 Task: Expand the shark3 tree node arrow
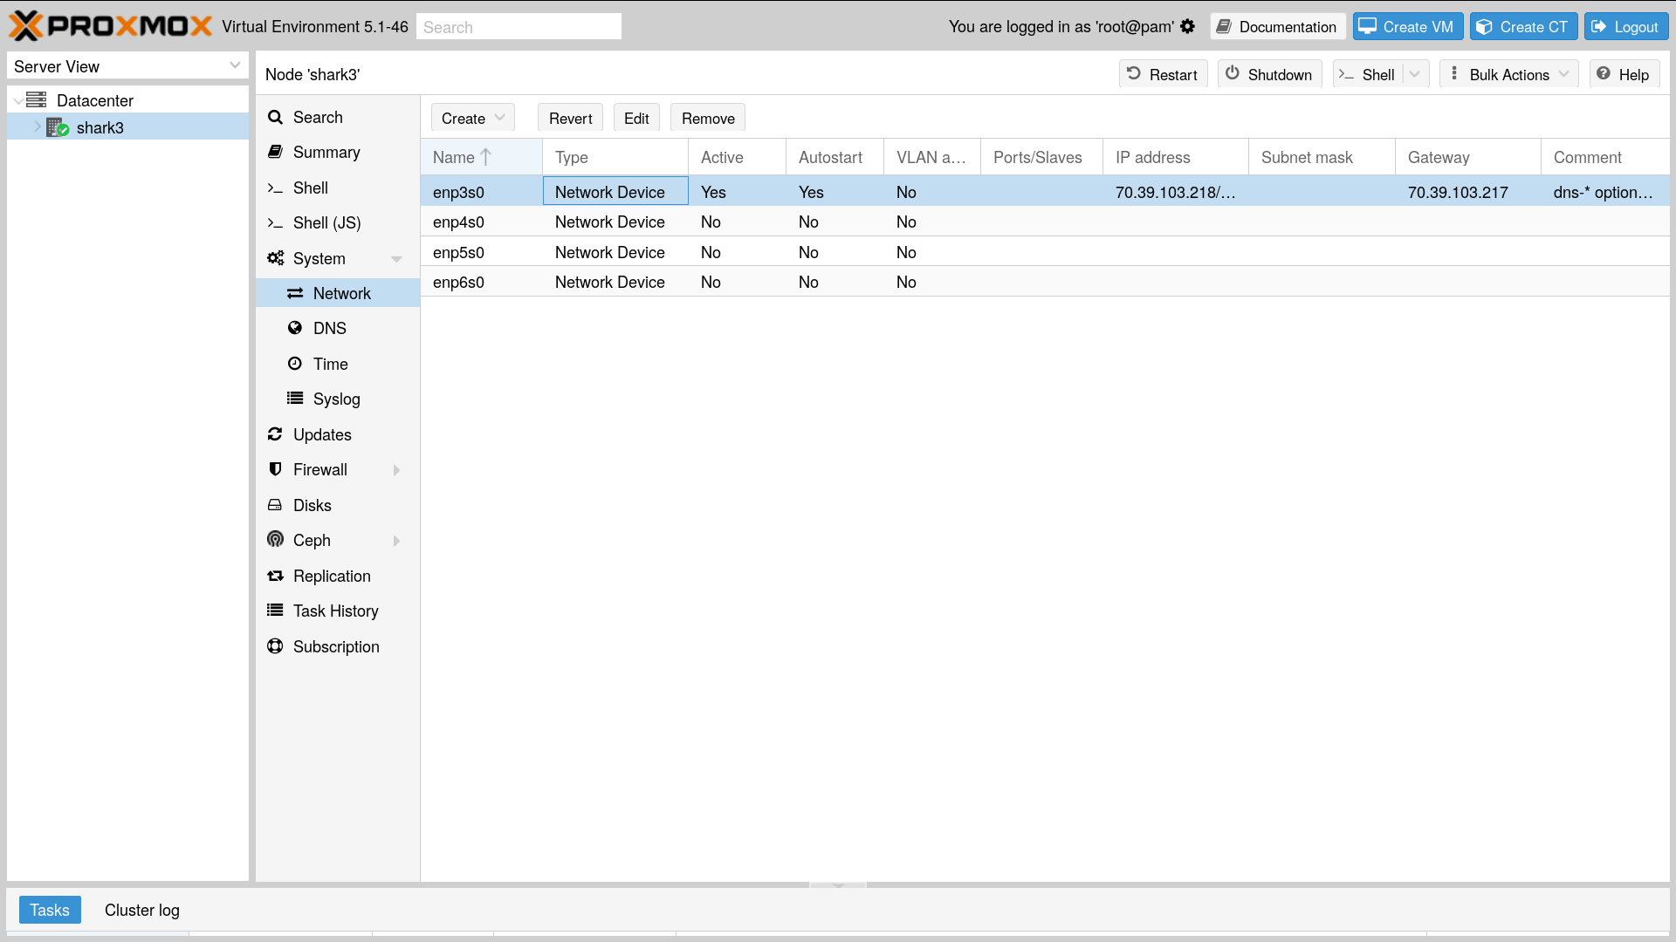(x=38, y=127)
